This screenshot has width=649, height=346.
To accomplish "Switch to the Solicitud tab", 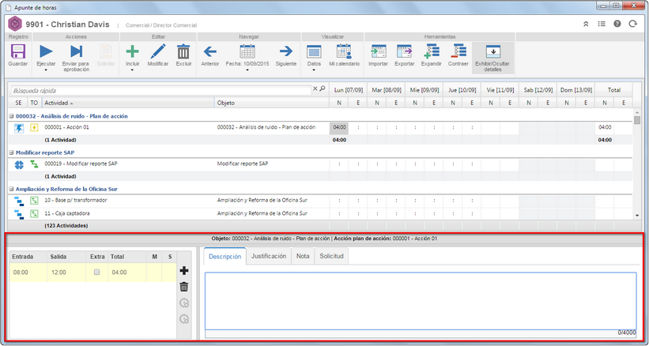I will pos(331,256).
